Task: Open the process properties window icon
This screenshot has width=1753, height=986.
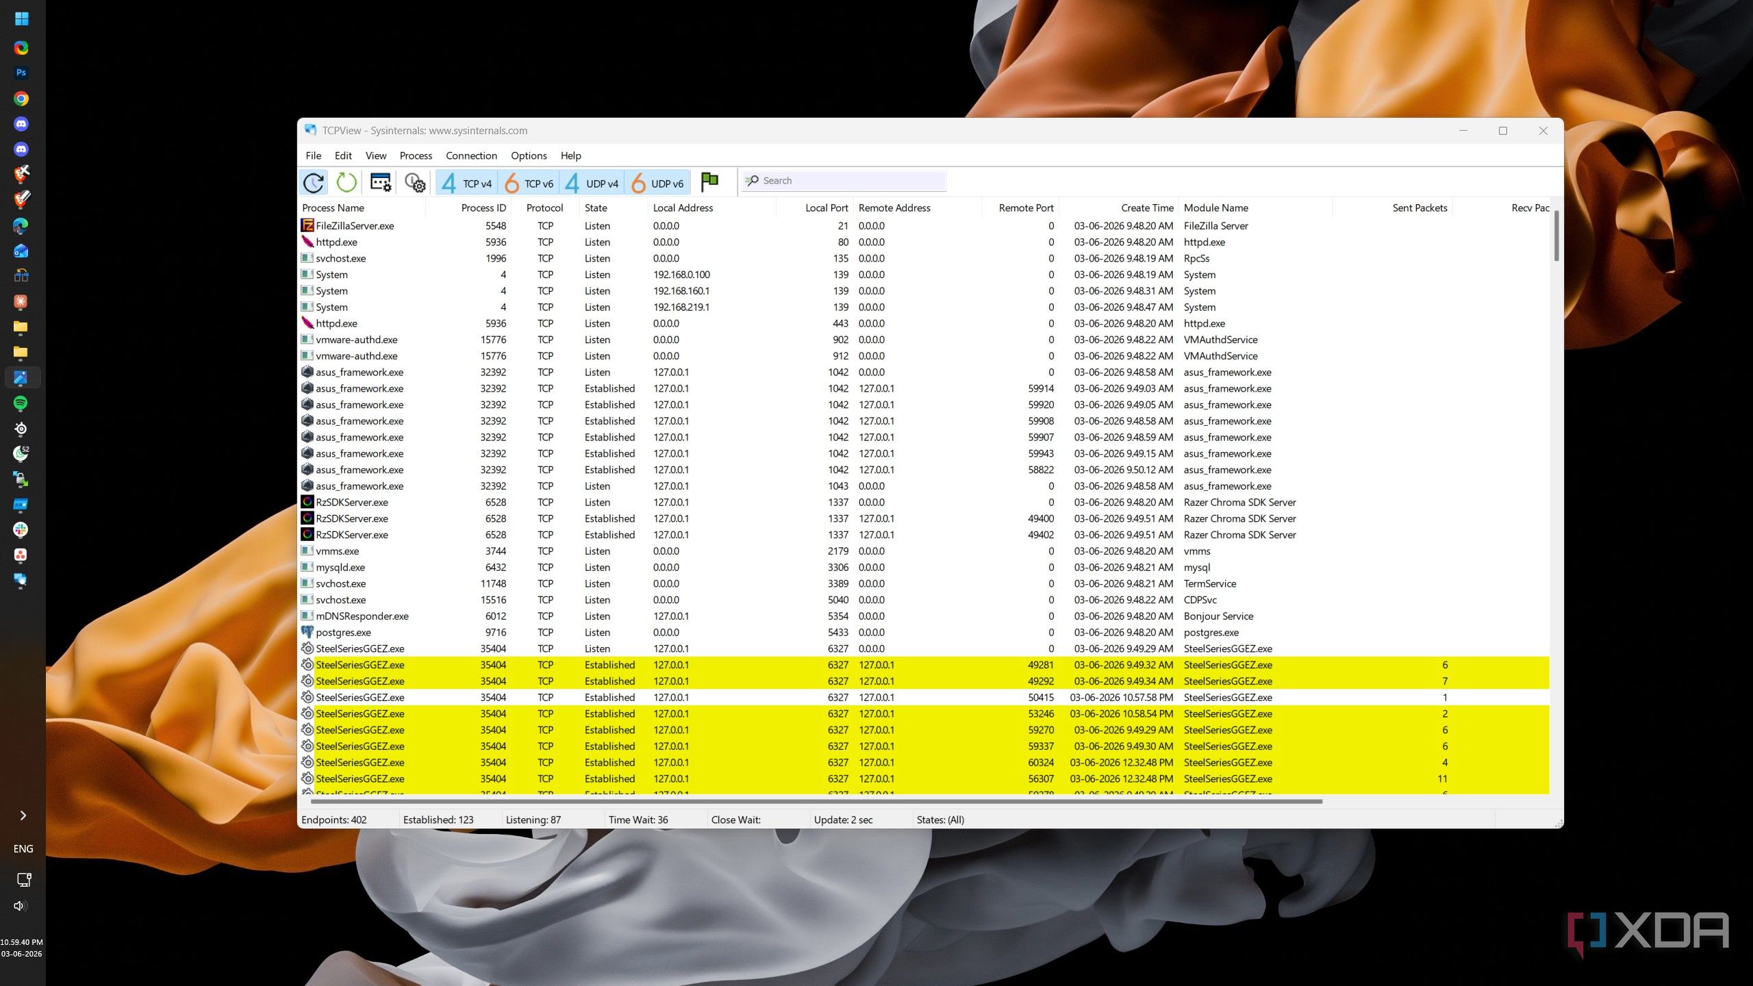Action: (380, 183)
